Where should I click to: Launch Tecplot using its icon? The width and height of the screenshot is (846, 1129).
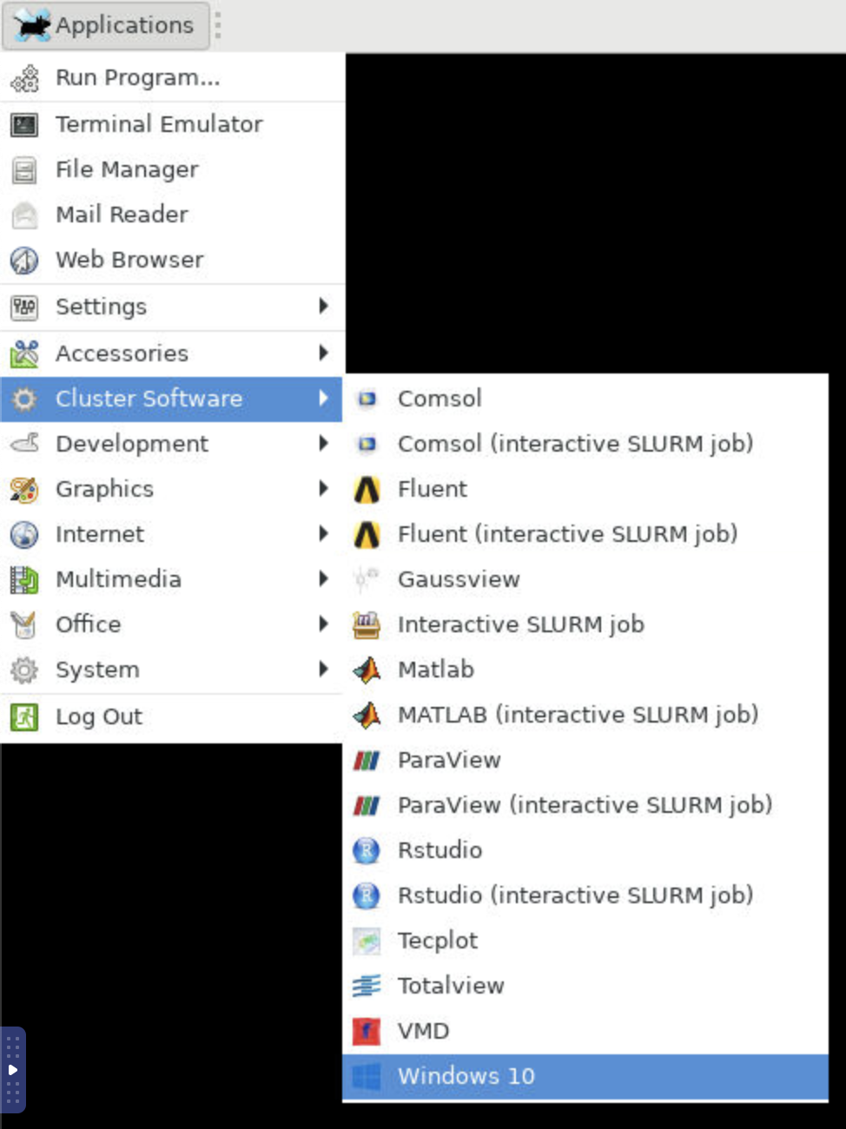point(367,941)
